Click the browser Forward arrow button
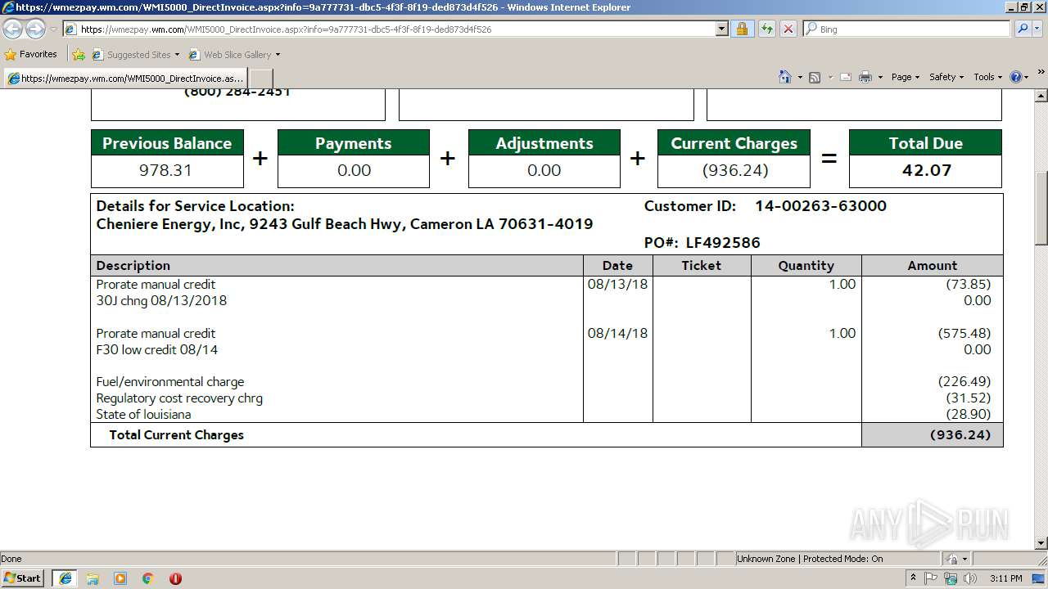 (x=35, y=29)
